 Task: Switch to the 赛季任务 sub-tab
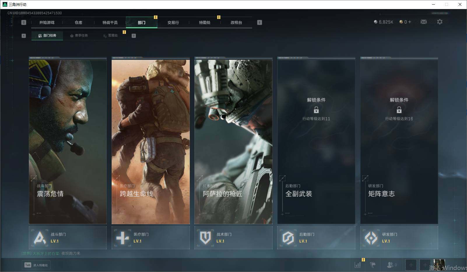coord(79,36)
